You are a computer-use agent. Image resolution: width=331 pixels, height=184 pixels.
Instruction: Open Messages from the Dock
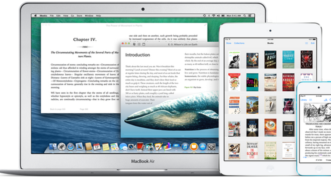point(123,147)
